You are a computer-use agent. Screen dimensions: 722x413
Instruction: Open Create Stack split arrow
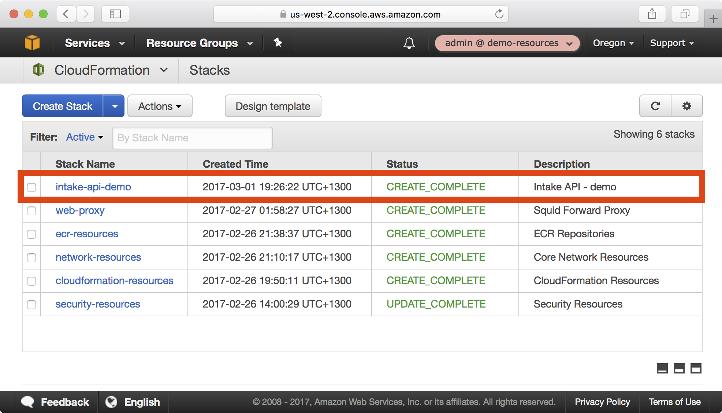[114, 106]
